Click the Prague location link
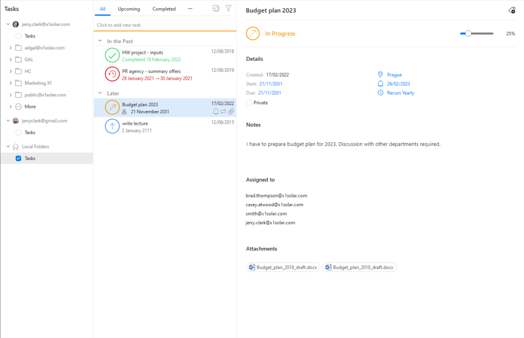Screen dimensions: 524x338 (x=395, y=75)
